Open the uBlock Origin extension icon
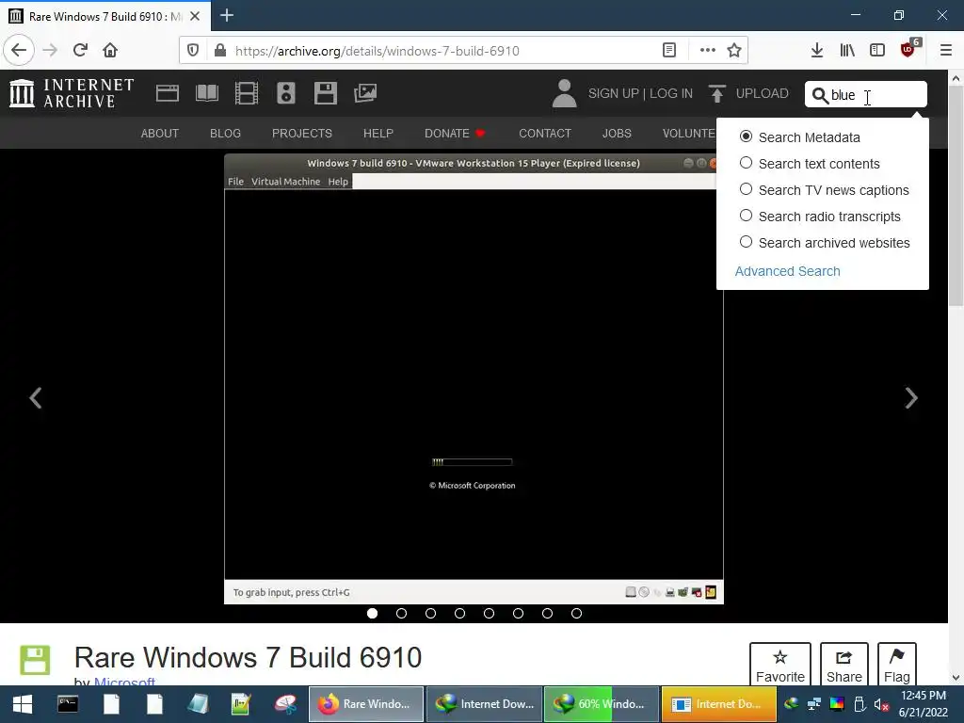 click(908, 49)
